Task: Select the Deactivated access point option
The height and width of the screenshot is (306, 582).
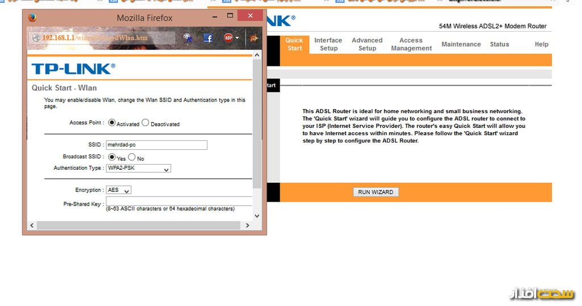Action: 145,123
